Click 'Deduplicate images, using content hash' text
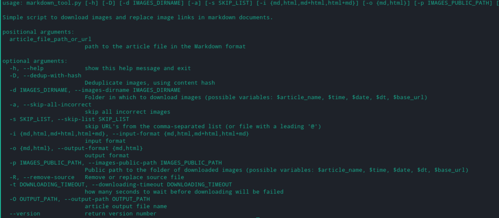Viewport: 499px width, 218px height. coord(149,83)
